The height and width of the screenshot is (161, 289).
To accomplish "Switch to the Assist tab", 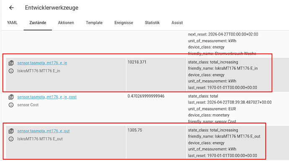I will [177, 23].
